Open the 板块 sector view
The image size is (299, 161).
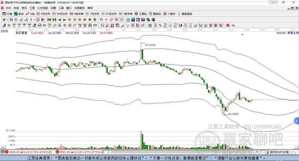[x=19, y=14]
